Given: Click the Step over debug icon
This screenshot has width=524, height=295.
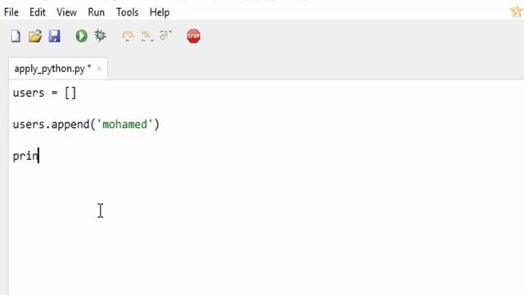Looking at the screenshot, I should [128, 35].
